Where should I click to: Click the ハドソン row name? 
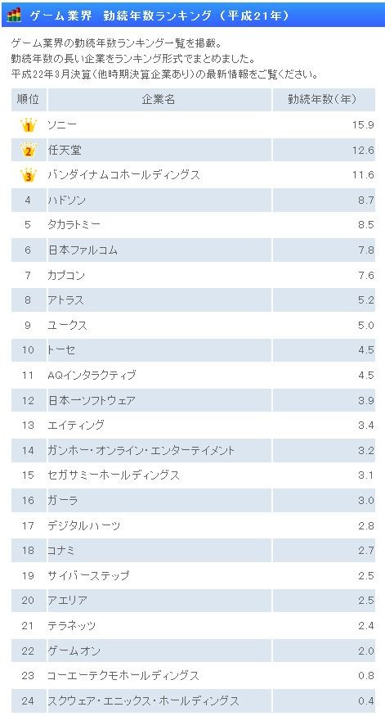(x=66, y=200)
